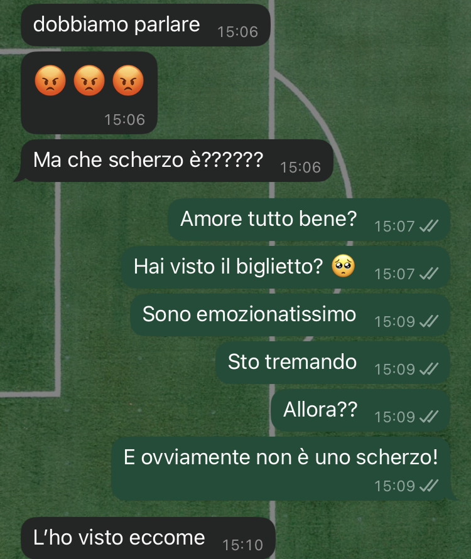Select the 'E ovviamente non è uno scherzo!' text
This screenshot has width=471, height=559.
(281, 457)
